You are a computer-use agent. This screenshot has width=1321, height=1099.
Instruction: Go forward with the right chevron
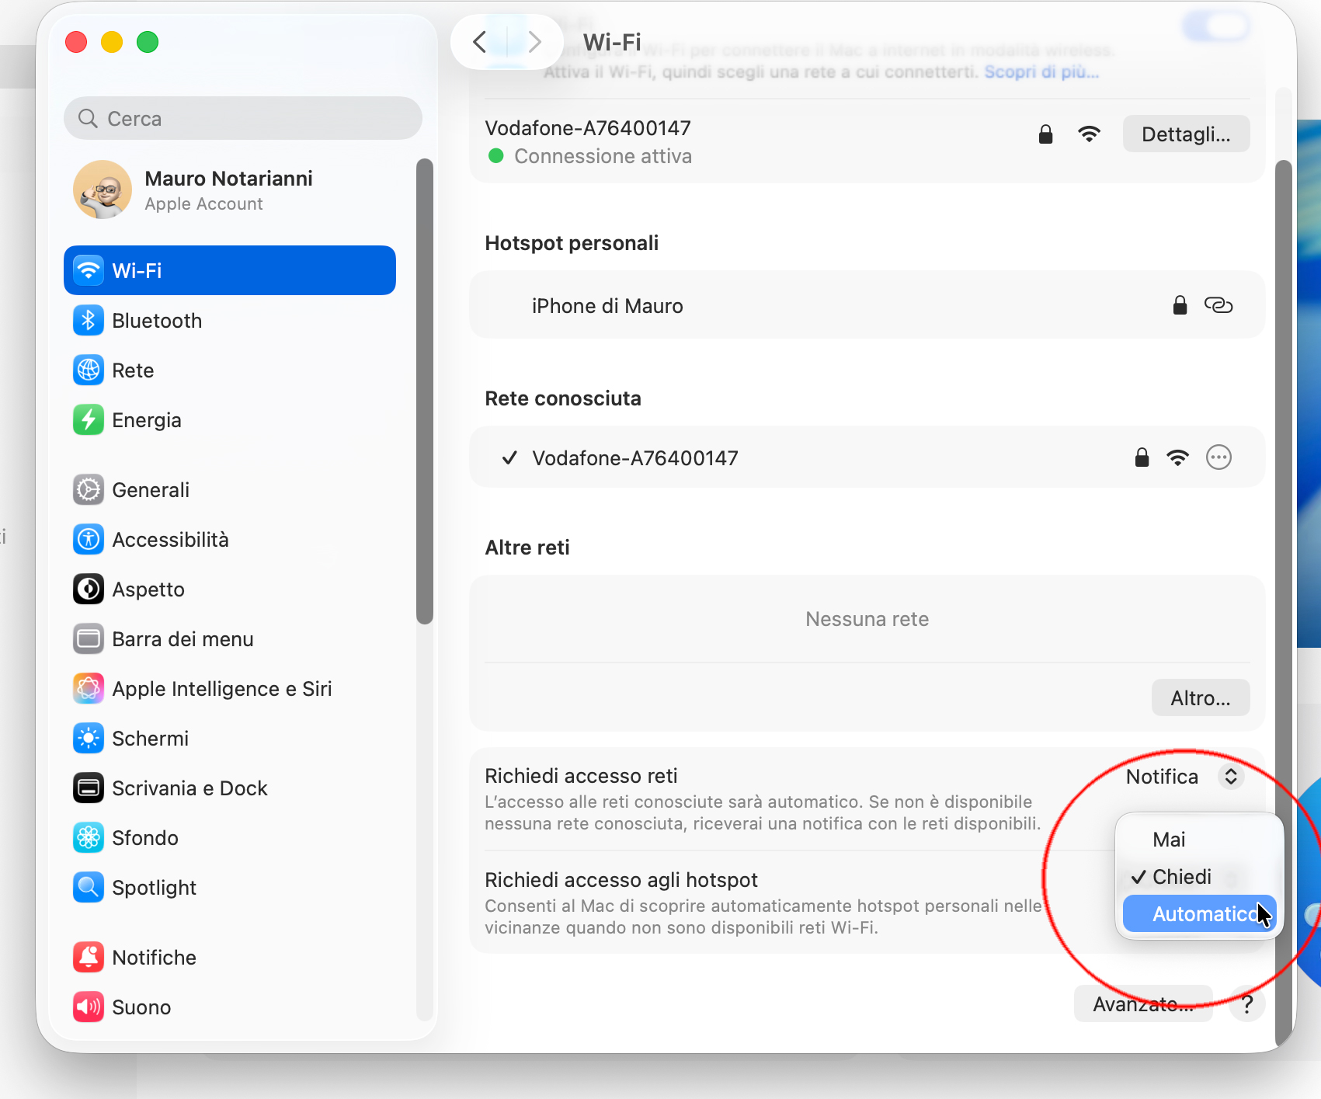click(x=534, y=42)
